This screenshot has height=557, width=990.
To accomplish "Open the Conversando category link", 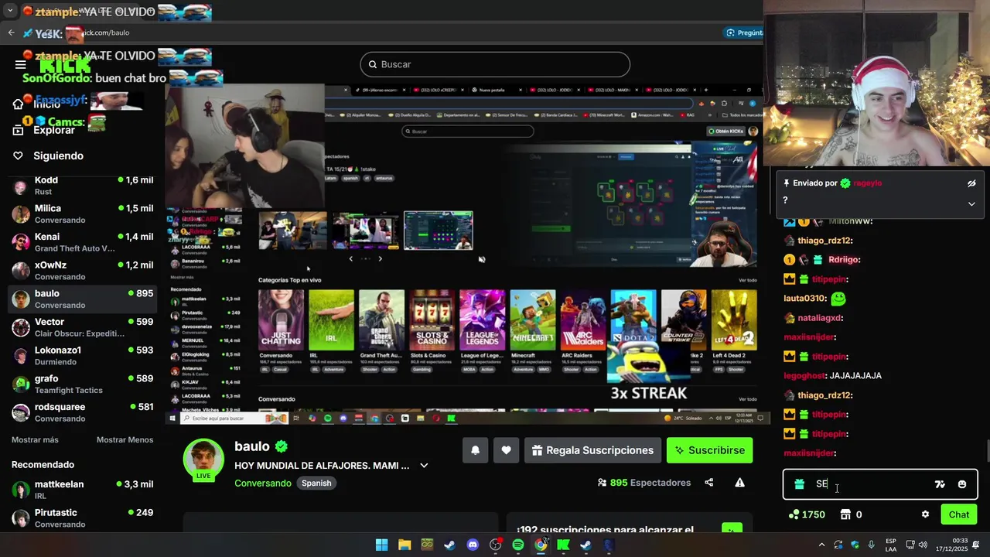I will pyautogui.click(x=263, y=483).
